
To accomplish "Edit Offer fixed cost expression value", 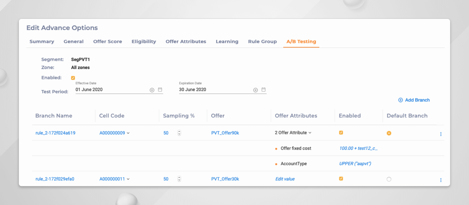I will tap(358, 148).
